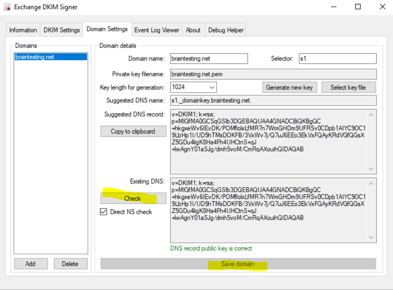Click the Exchange DKIM Signer app icon

(8, 7)
